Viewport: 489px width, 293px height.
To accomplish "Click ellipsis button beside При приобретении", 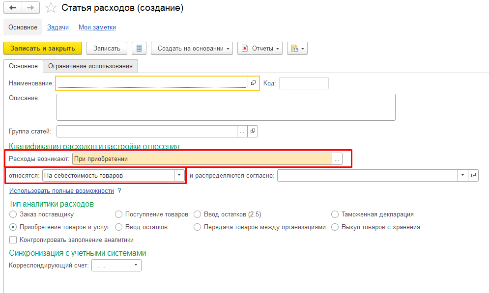I will [x=337, y=159].
